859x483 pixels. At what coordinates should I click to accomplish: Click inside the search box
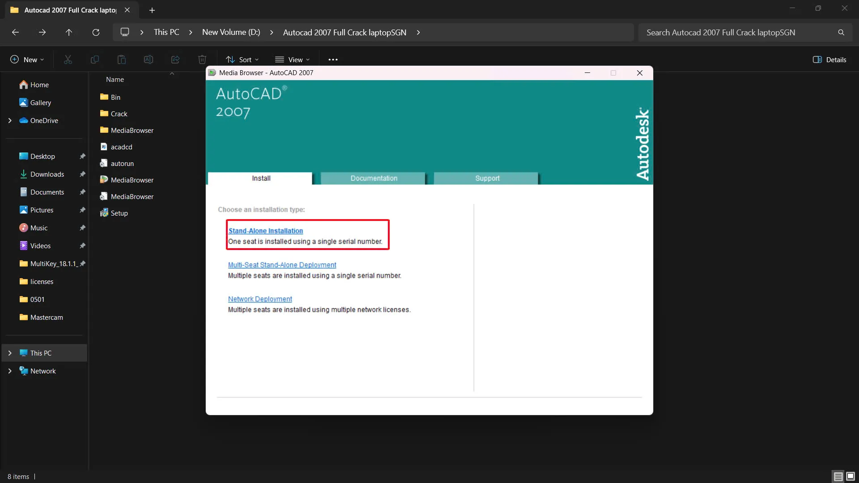pos(738,32)
